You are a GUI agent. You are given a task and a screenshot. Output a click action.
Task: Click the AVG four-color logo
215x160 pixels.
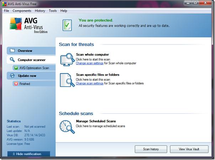(x=16, y=24)
